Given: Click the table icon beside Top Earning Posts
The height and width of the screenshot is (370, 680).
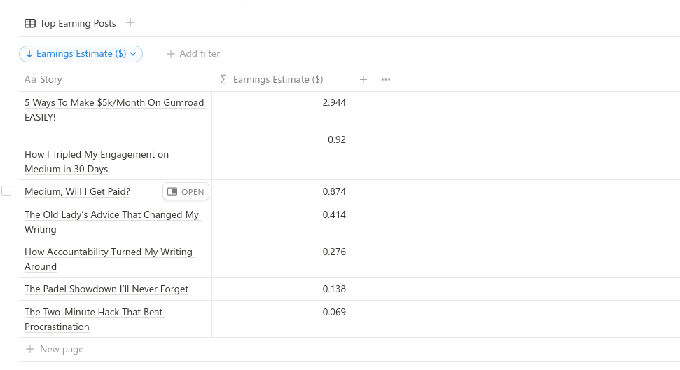Looking at the screenshot, I should coord(30,23).
